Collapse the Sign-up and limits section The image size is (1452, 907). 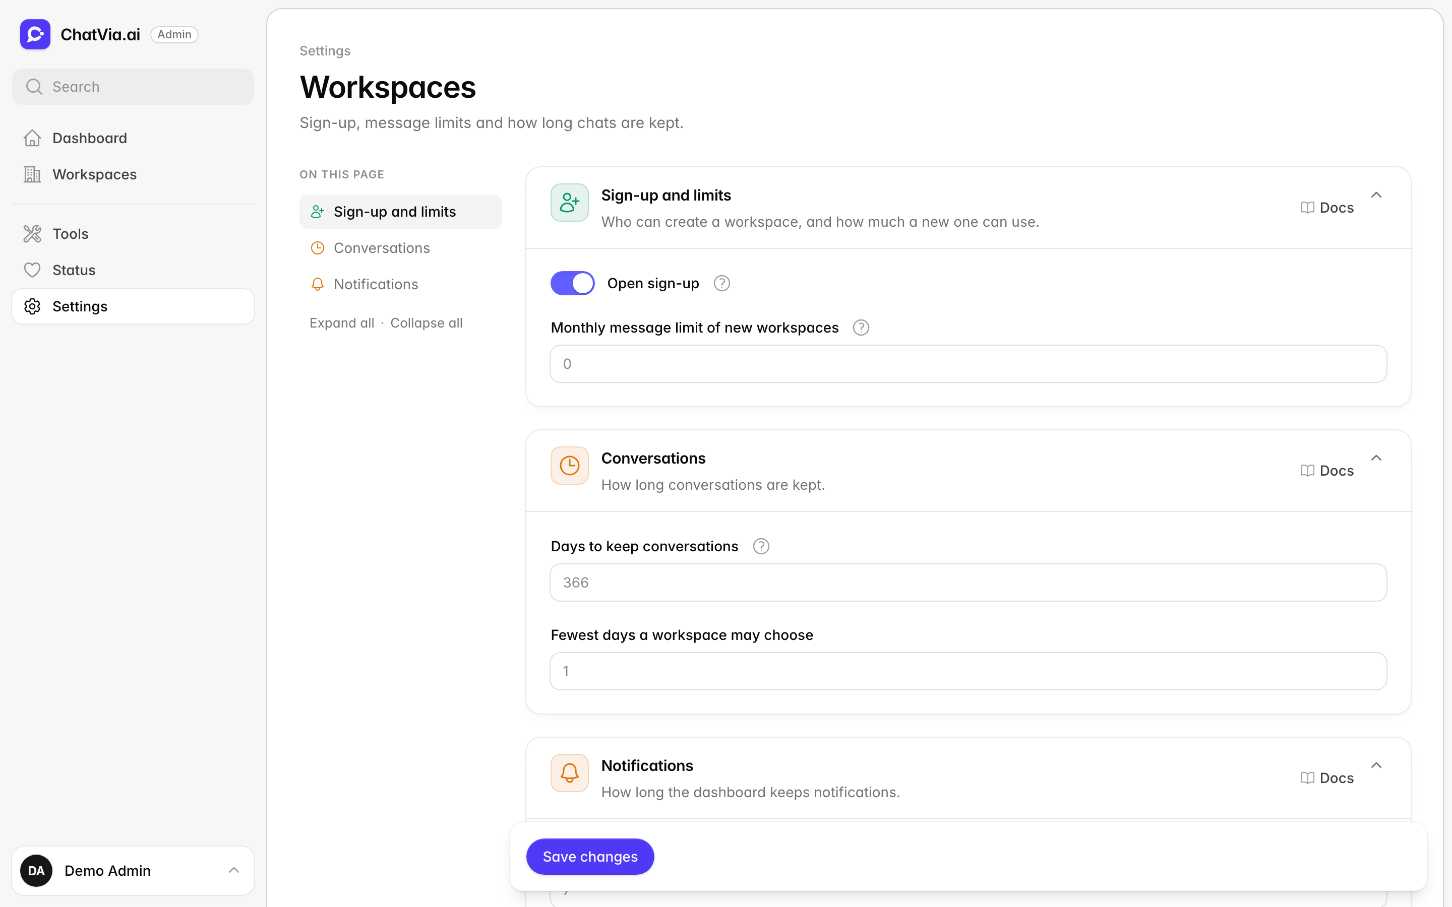pos(1376,195)
